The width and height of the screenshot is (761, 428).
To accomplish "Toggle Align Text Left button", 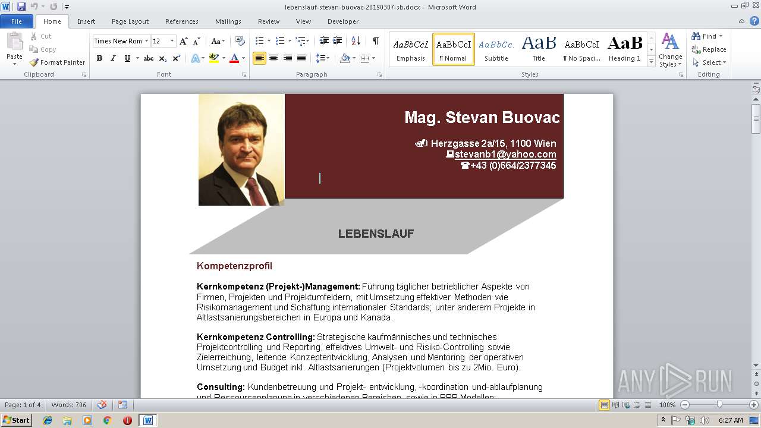I will (259, 58).
